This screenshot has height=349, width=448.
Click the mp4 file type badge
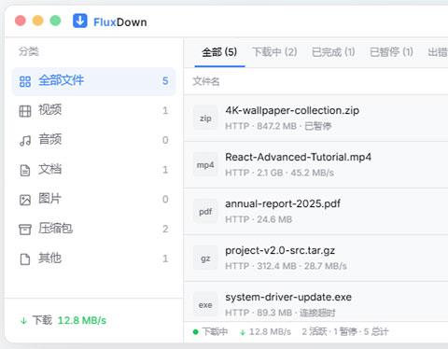click(205, 165)
